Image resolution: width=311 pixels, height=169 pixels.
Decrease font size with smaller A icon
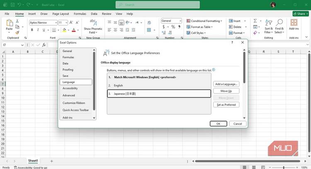(x=78, y=23)
